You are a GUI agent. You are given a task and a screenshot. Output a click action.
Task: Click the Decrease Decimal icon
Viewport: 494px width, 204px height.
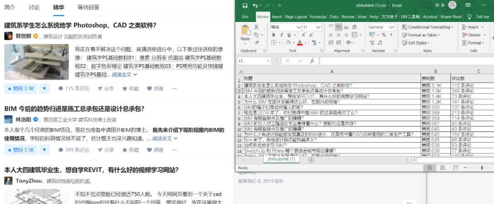pyautogui.click(x=380, y=43)
